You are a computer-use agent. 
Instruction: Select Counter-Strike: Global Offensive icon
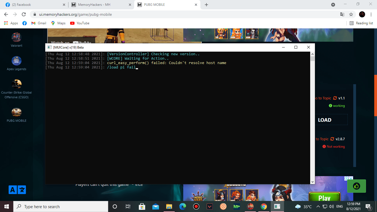(17, 84)
